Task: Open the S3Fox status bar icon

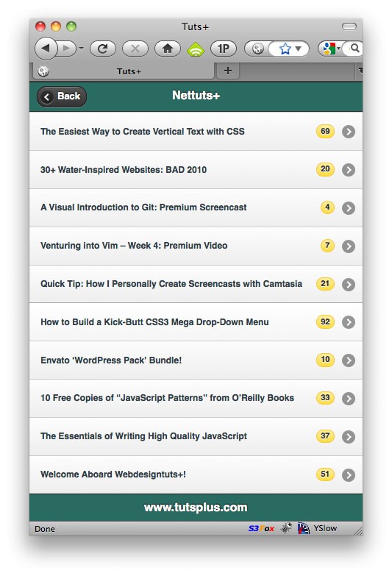Action: coord(261,528)
